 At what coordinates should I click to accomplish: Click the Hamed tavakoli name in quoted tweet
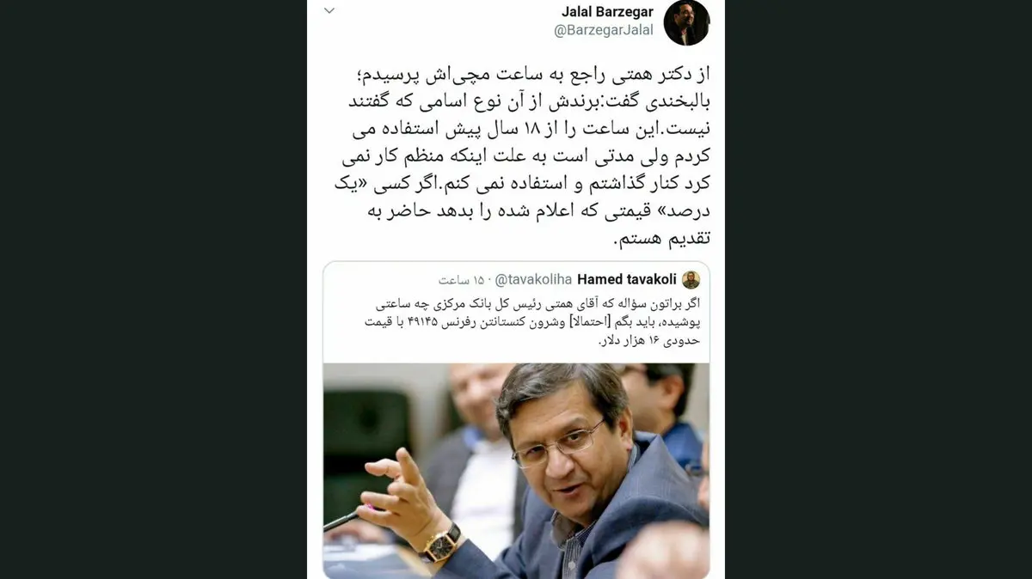(x=626, y=279)
